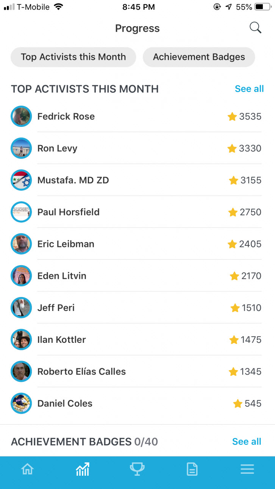Open the trophy leaderboard icon
The height and width of the screenshot is (489, 275).
137,469
